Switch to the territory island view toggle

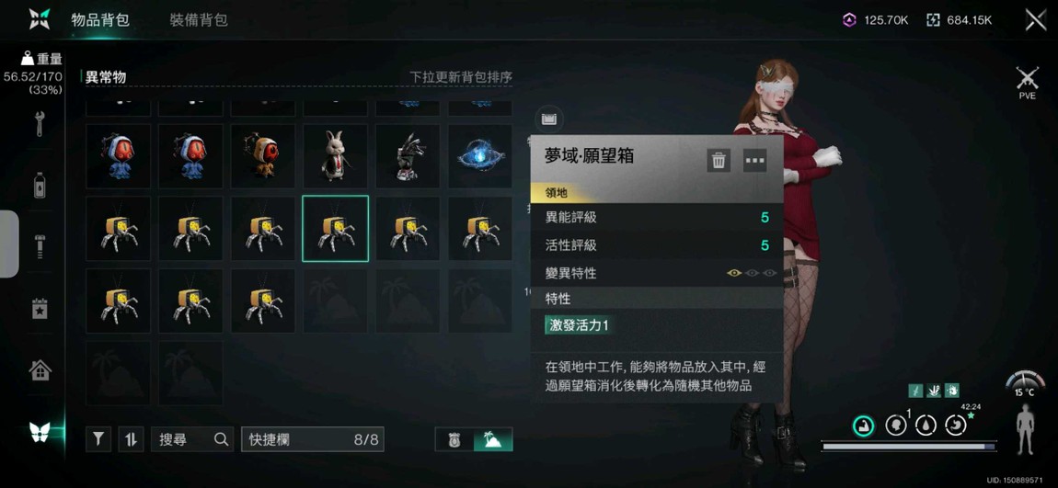493,439
